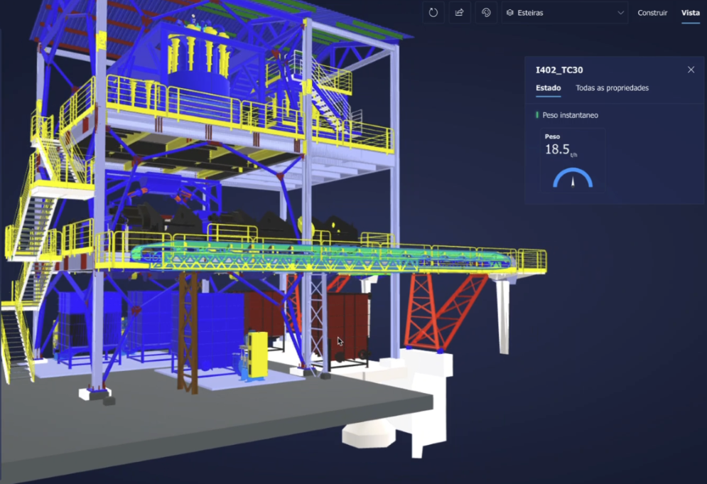The width and height of the screenshot is (707, 484).
Task: Open the Esteiras layer dropdown
Action: [x=565, y=13]
